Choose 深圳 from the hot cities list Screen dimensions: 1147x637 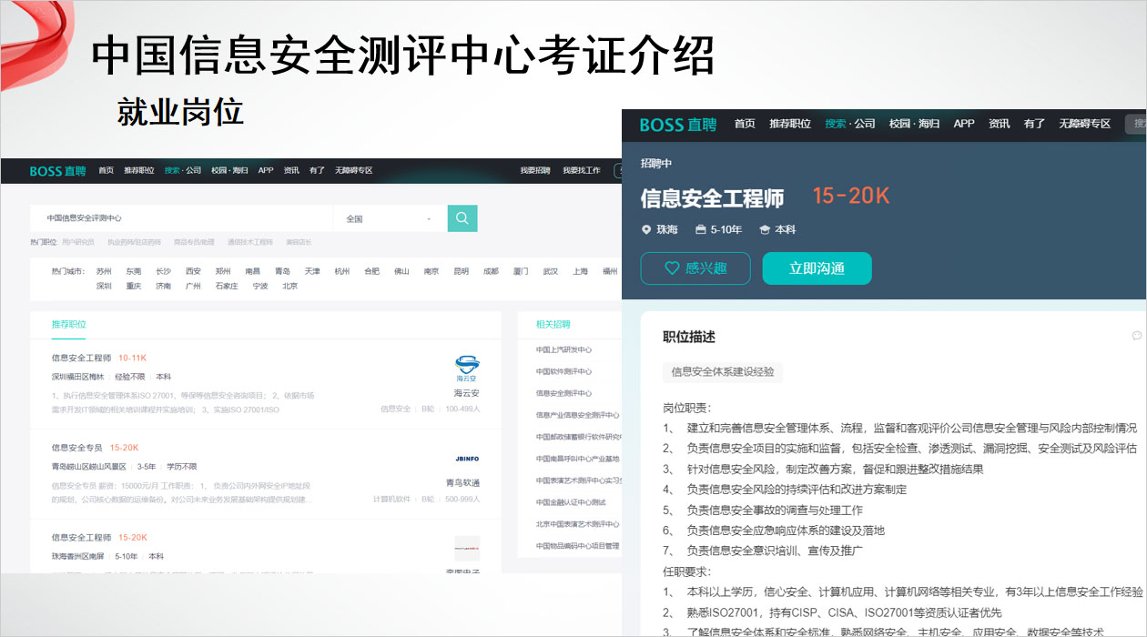[x=104, y=286]
